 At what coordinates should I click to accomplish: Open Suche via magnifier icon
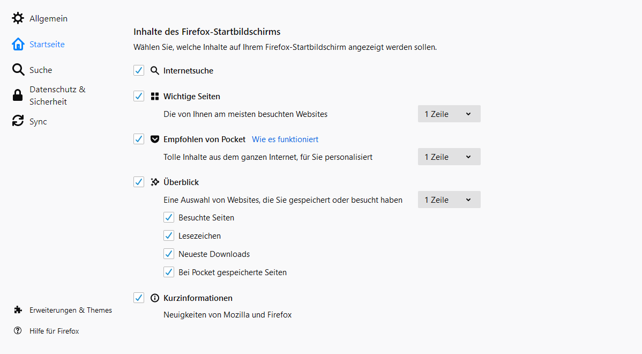(x=18, y=70)
